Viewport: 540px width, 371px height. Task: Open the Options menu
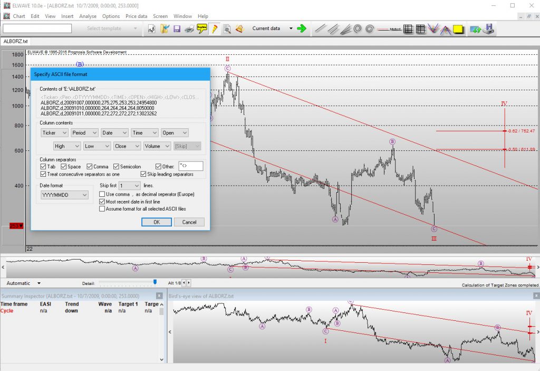[x=111, y=16]
